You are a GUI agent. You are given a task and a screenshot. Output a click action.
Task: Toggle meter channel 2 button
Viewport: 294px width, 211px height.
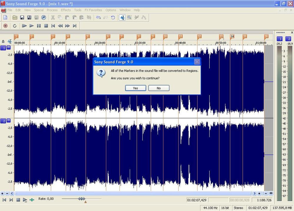coord(288,39)
